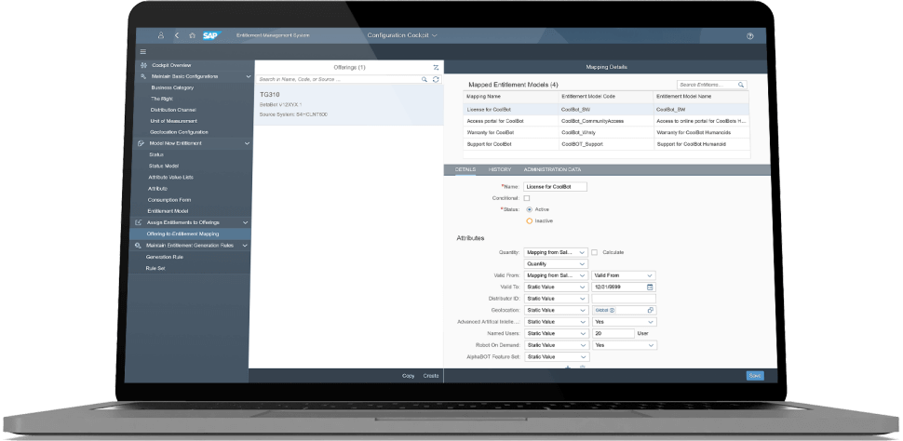This screenshot has width=903, height=441.
Task: Click the Maintain Entitlement Generation Rules icon
Action: pos(137,246)
